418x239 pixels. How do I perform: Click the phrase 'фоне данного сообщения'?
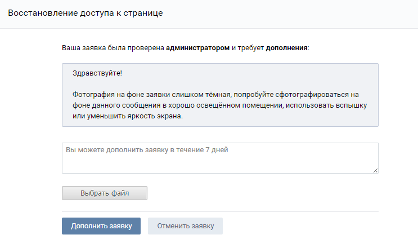pyautogui.click(x=111, y=105)
